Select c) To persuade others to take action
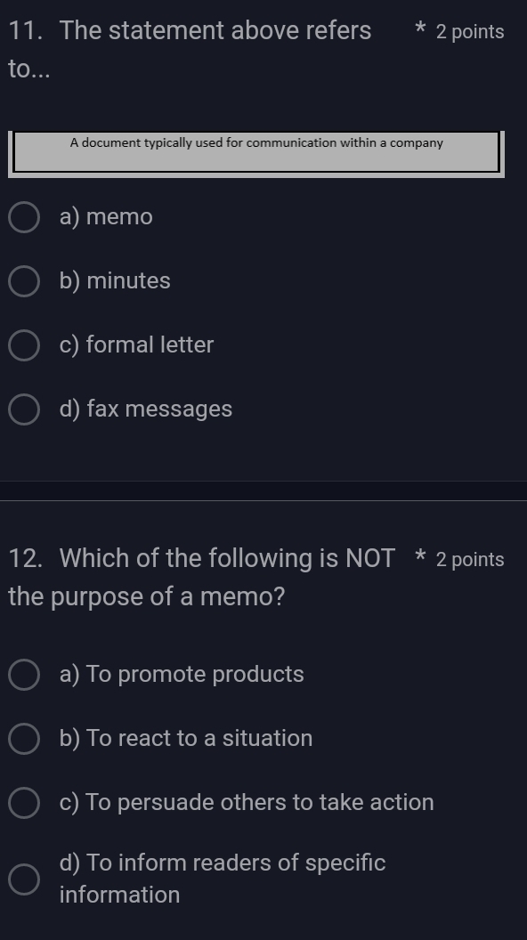The width and height of the screenshot is (527, 940). click(22, 802)
